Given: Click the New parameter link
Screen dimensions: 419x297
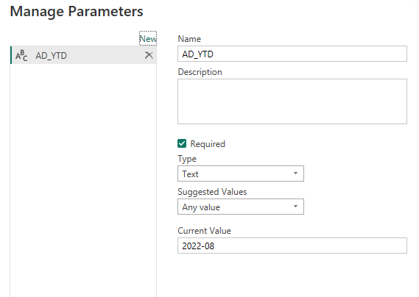Looking at the screenshot, I should click(x=148, y=39).
